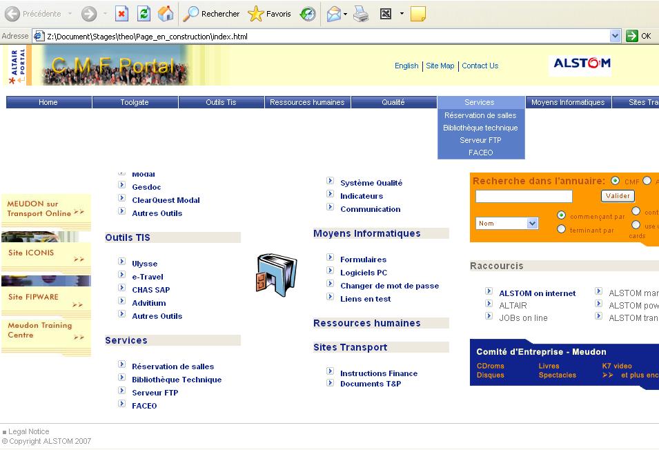
Task: Open the Toolgate navigation tab
Action: click(135, 102)
